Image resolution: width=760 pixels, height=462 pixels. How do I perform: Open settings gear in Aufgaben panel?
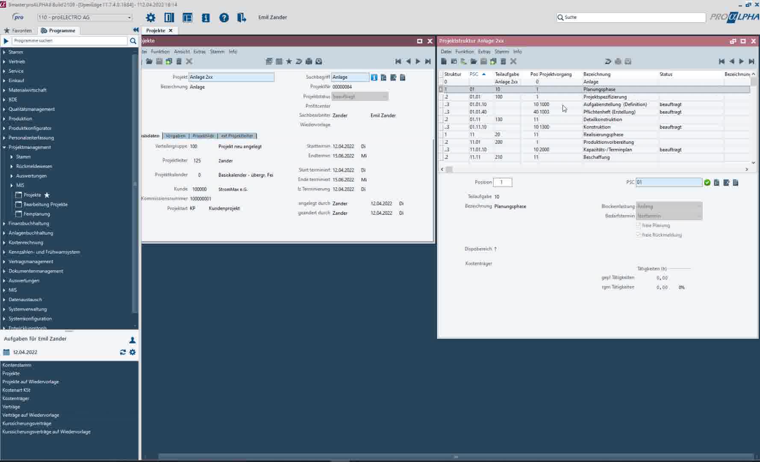(133, 352)
